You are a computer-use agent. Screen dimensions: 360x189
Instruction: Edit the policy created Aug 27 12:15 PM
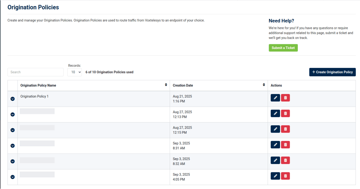[275, 129]
